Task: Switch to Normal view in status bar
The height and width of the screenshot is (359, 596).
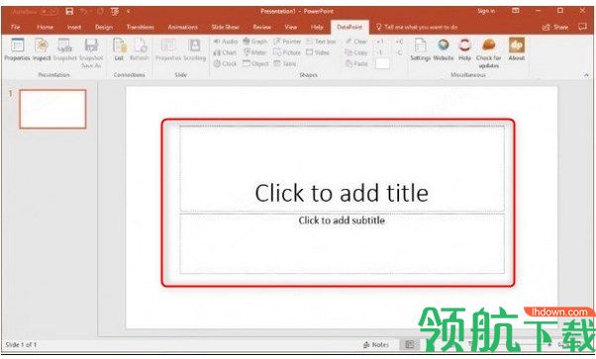Action: (x=409, y=344)
